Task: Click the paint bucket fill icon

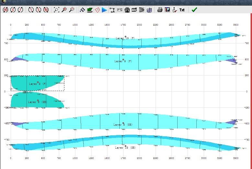Action: point(82,10)
